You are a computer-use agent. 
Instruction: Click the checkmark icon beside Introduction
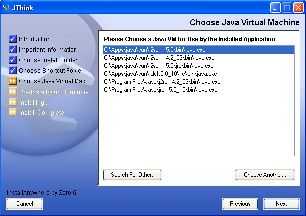[13, 39]
